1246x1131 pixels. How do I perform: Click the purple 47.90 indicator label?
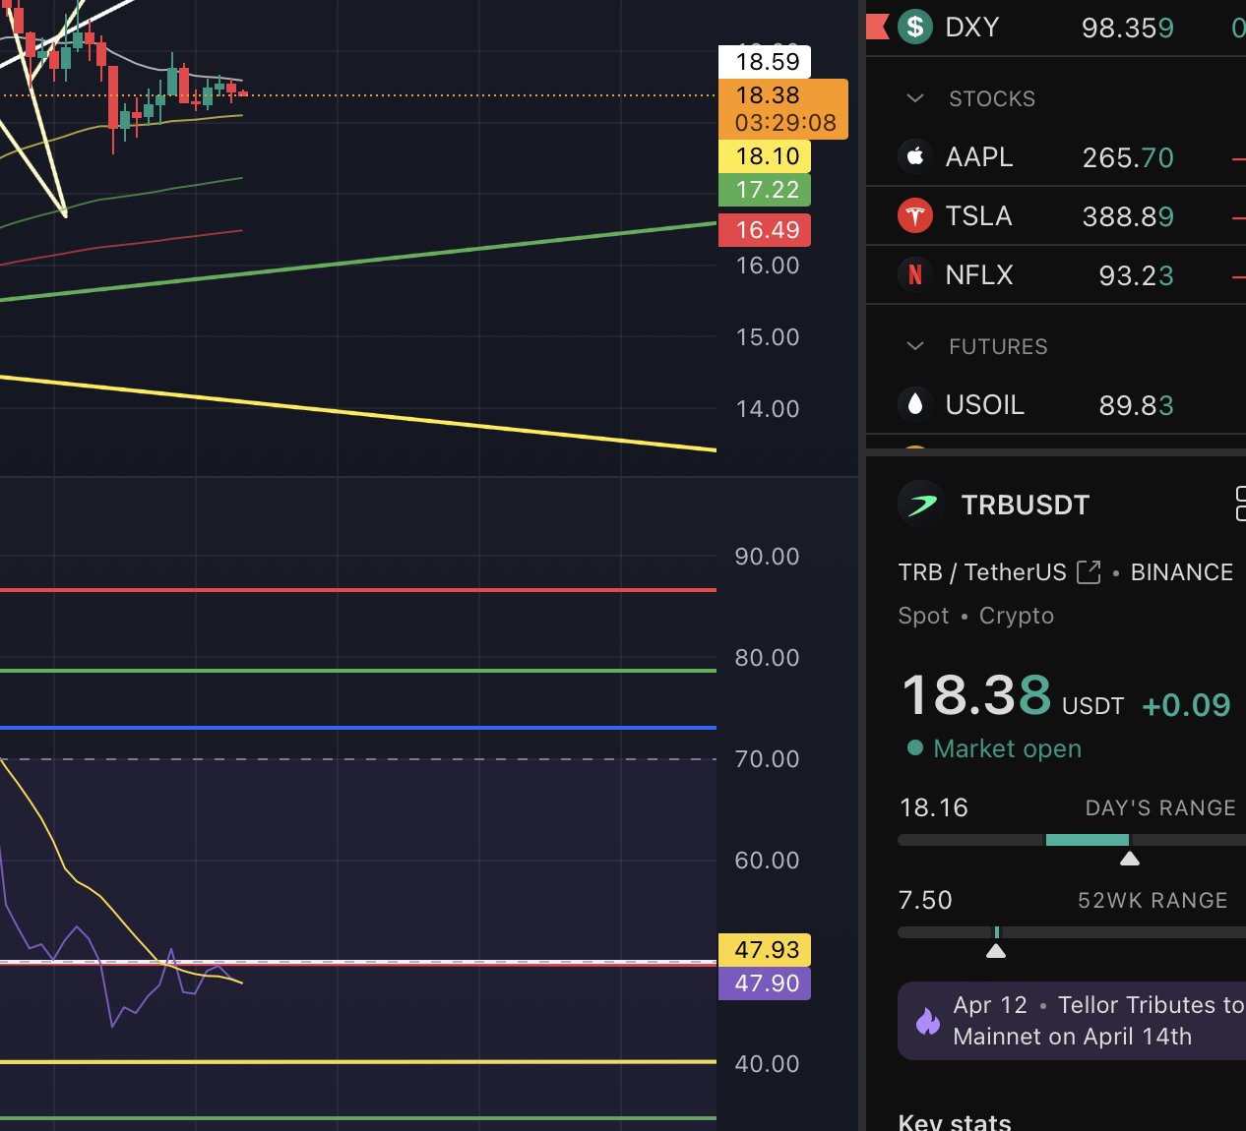click(x=766, y=983)
